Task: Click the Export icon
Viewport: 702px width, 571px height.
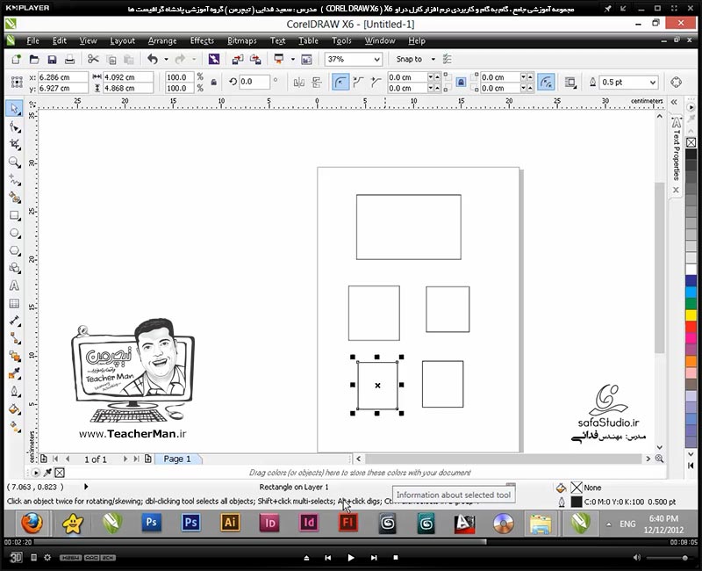Action: coord(255,59)
